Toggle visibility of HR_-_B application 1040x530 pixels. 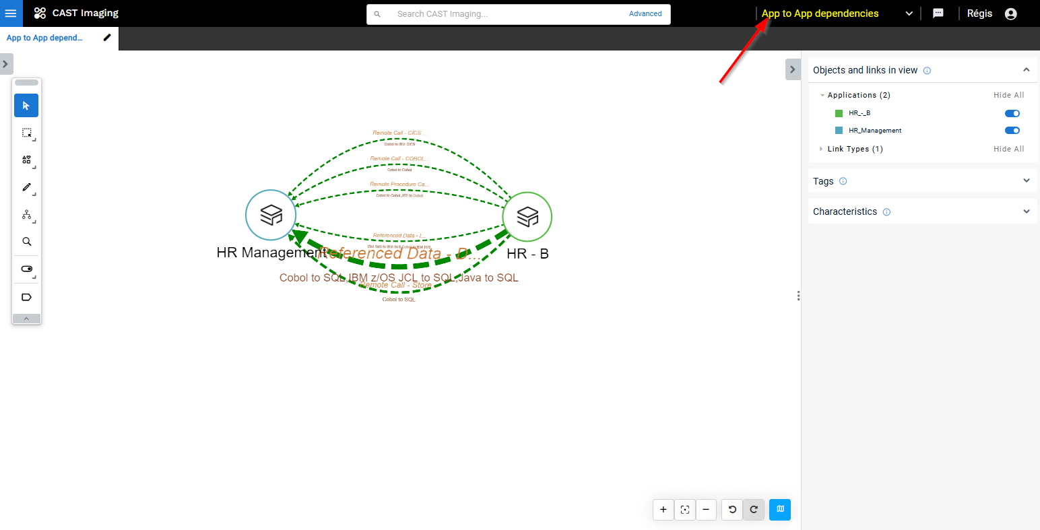1012,113
